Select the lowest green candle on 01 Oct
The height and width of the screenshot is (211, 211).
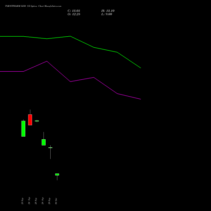tap(57, 174)
